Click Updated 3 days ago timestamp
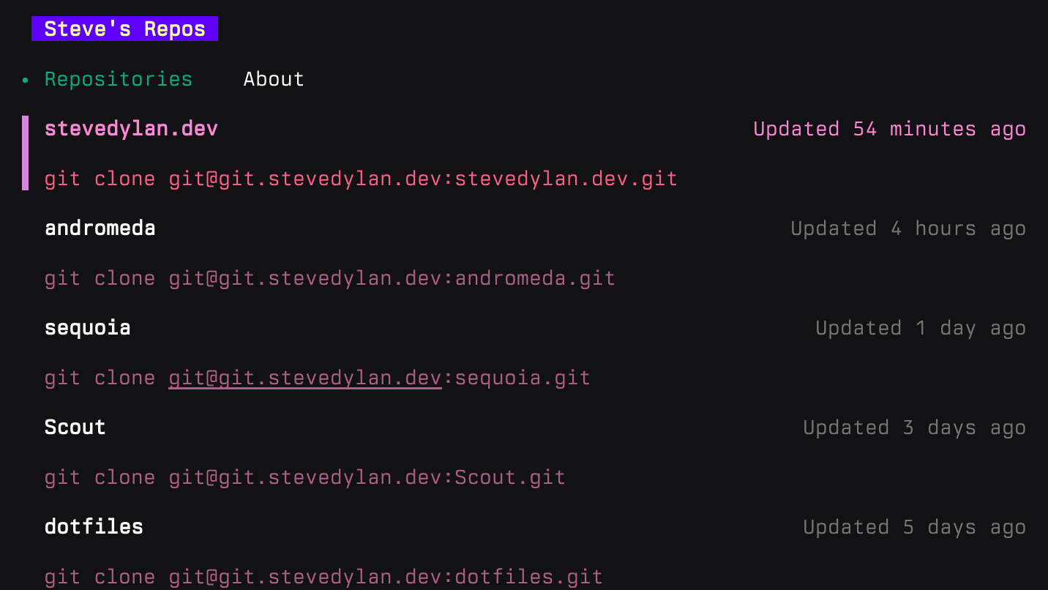The height and width of the screenshot is (590, 1048). click(x=914, y=427)
